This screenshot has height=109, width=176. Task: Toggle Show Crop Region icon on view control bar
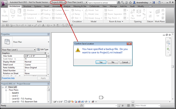[83, 102]
